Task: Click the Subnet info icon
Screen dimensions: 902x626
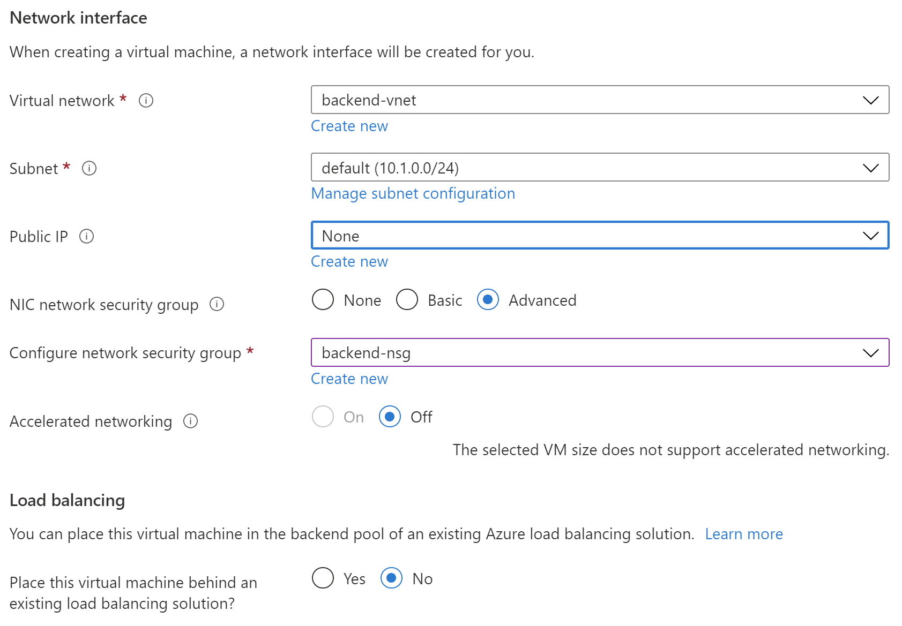Action: click(90, 168)
